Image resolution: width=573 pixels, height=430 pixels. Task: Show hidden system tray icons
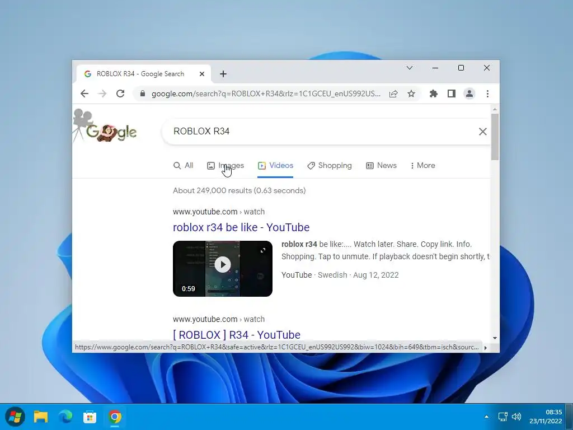tap(486, 417)
